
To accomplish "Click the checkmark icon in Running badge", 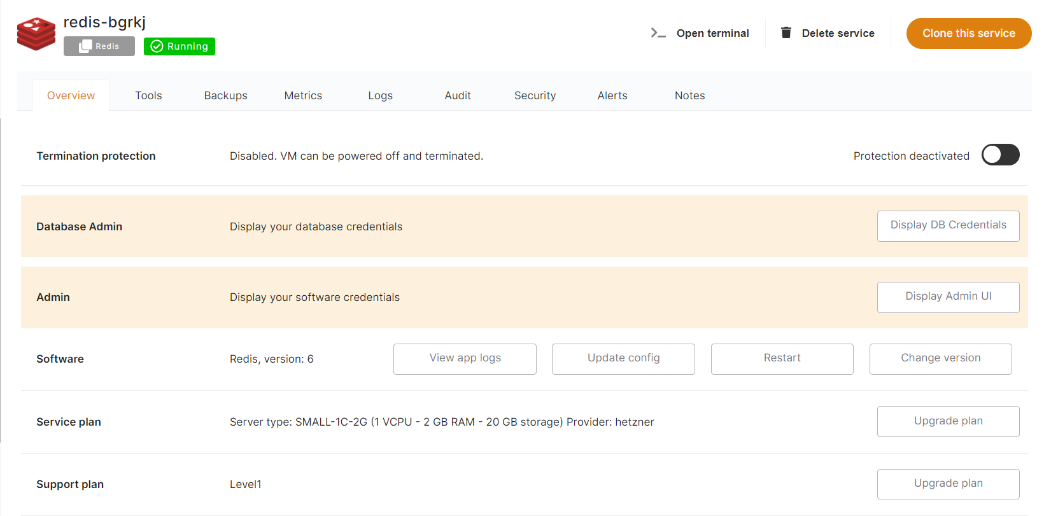I will coord(157,46).
